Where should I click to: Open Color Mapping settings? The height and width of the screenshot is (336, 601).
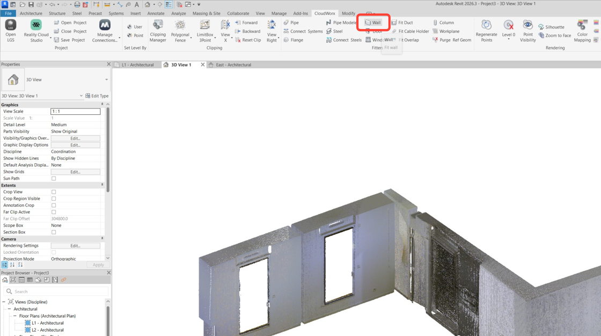582,30
